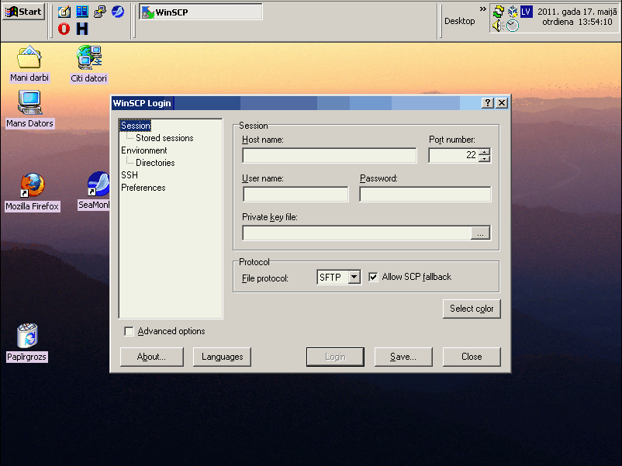Browse for private key file with ellipsis button

coord(480,233)
